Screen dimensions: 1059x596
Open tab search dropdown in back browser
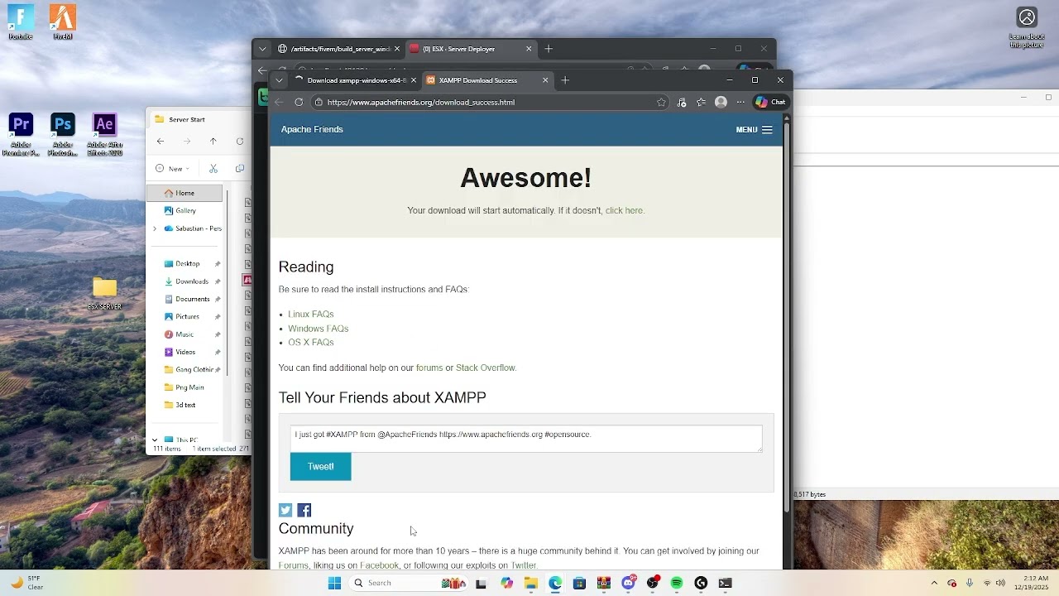(262, 49)
